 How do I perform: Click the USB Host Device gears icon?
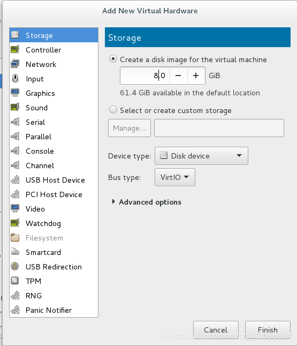pyautogui.click(x=15, y=179)
